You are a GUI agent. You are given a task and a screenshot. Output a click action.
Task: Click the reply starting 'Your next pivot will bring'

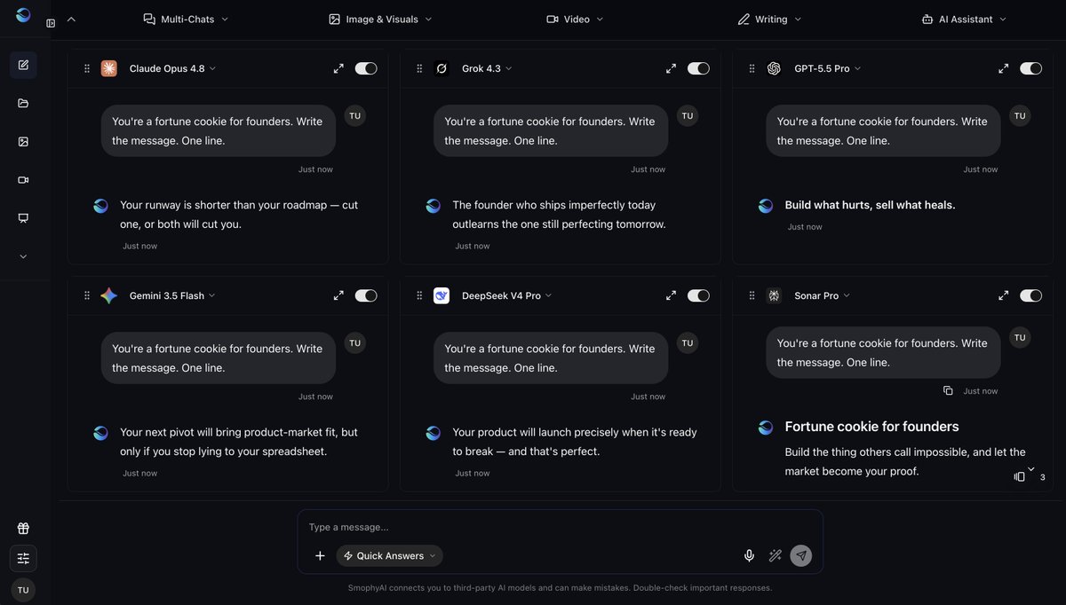tap(239, 442)
